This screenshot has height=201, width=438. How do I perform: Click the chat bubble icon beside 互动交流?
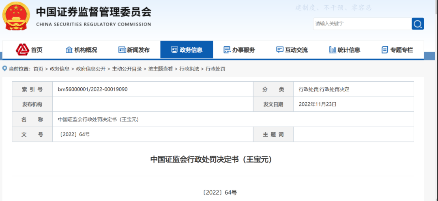279,50
